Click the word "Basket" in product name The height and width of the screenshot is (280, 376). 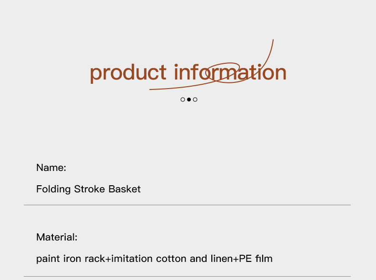pyautogui.click(x=125, y=189)
